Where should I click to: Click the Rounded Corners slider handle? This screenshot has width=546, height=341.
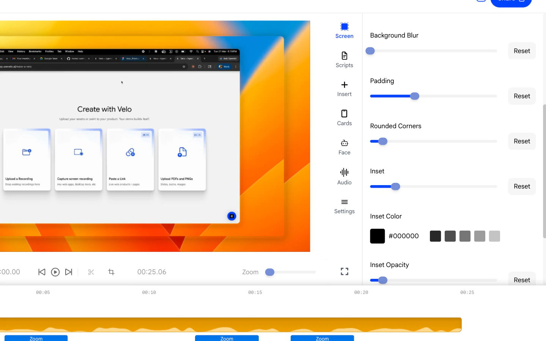coord(383,141)
